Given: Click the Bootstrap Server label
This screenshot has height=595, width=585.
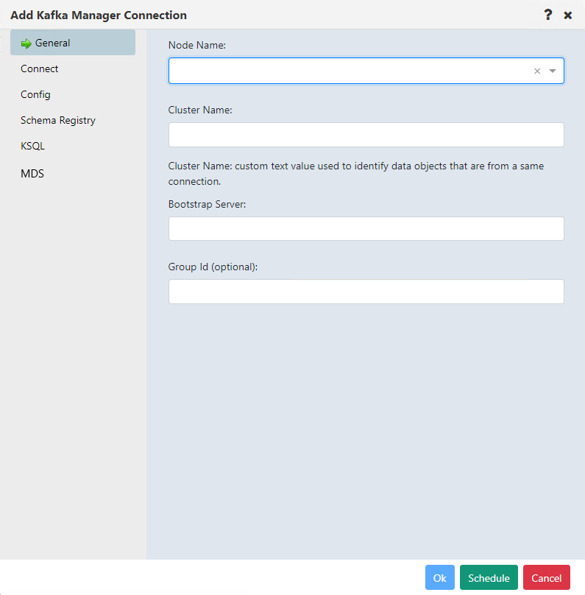Looking at the screenshot, I should [207, 204].
